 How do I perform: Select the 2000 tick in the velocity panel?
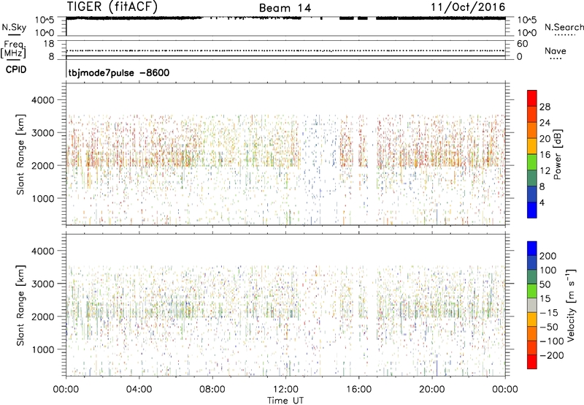click(x=43, y=317)
